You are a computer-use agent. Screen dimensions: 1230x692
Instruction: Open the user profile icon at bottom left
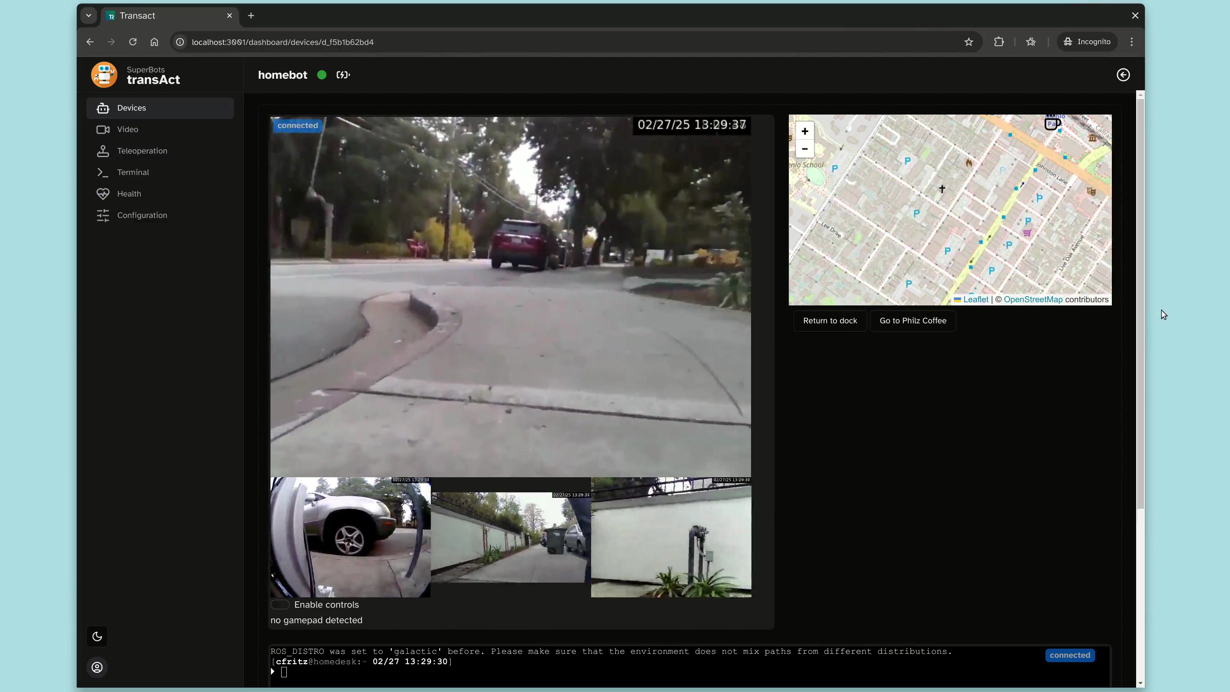(96, 667)
